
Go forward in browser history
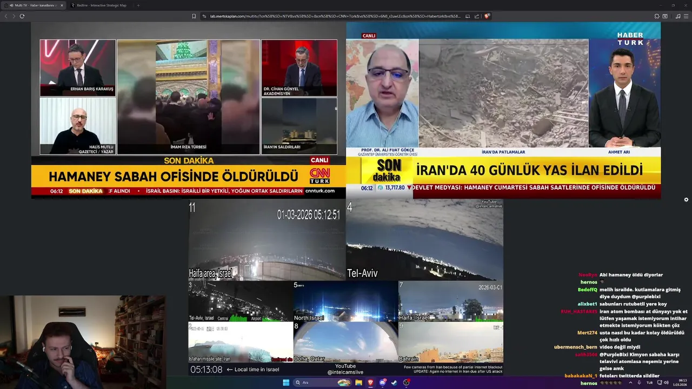pyautogui.click(x=14, y=16)
